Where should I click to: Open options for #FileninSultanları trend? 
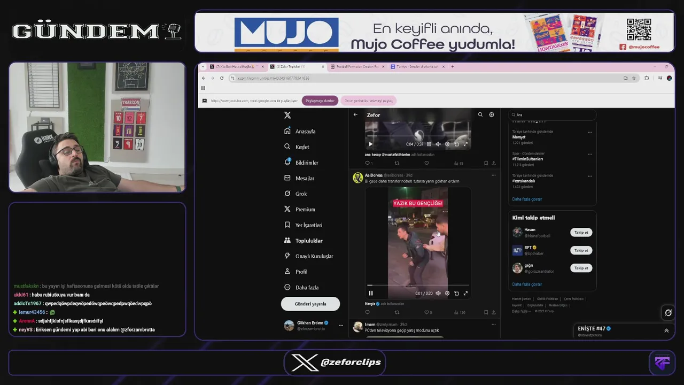tap(590, 154)
